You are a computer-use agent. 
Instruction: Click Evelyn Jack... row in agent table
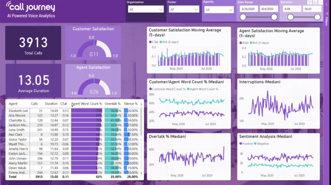click(73, 154)
